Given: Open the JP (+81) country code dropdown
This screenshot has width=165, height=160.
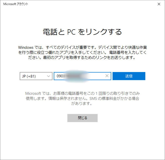Looking at the screenshot, I should 36,76.
